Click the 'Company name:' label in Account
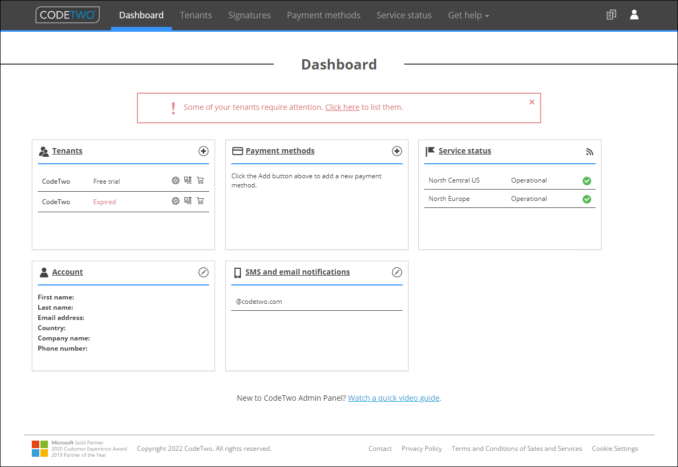 [64, 338]
